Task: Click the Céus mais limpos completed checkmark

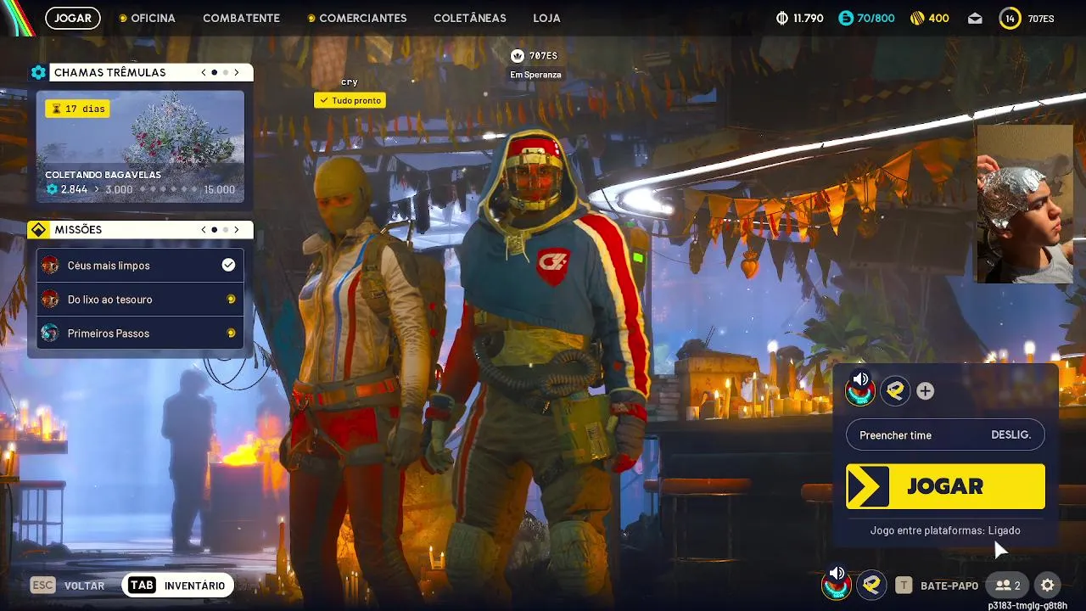Action: 228,266
